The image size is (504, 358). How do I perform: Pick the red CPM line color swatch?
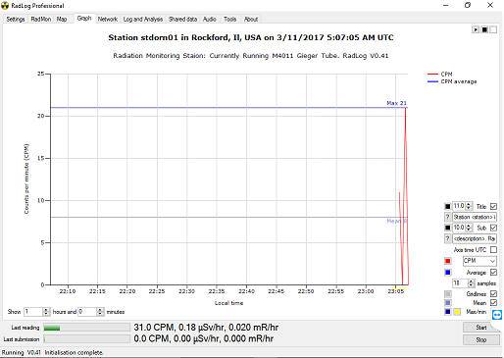coord(448,261)
